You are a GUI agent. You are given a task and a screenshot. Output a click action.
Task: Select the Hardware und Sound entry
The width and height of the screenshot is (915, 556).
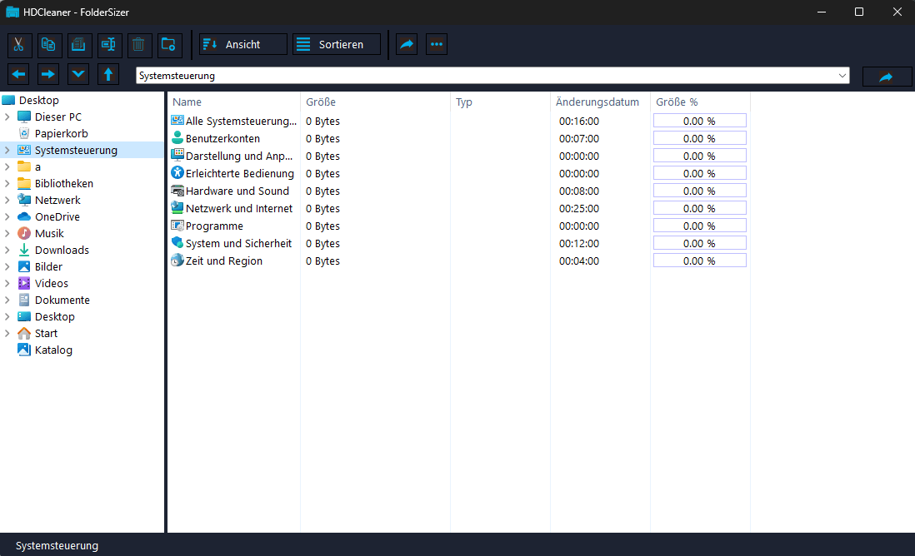pyautogui.click(x=237, y=191)
